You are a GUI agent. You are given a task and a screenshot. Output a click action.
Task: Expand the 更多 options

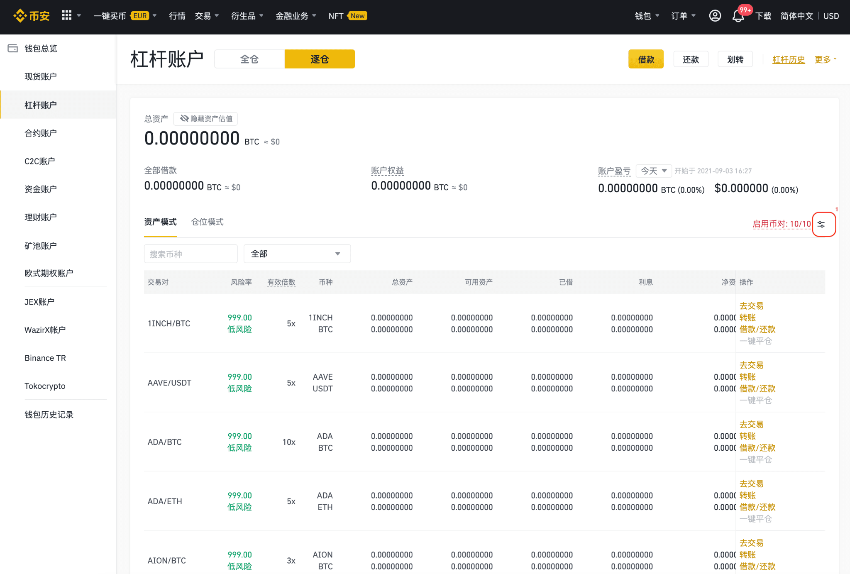click(825, 59)
